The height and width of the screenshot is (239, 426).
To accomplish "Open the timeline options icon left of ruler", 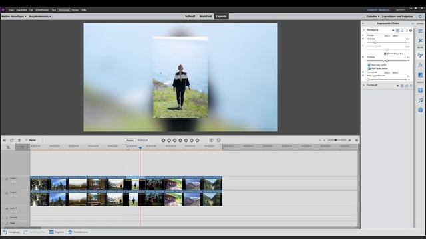I will point(8,147).
